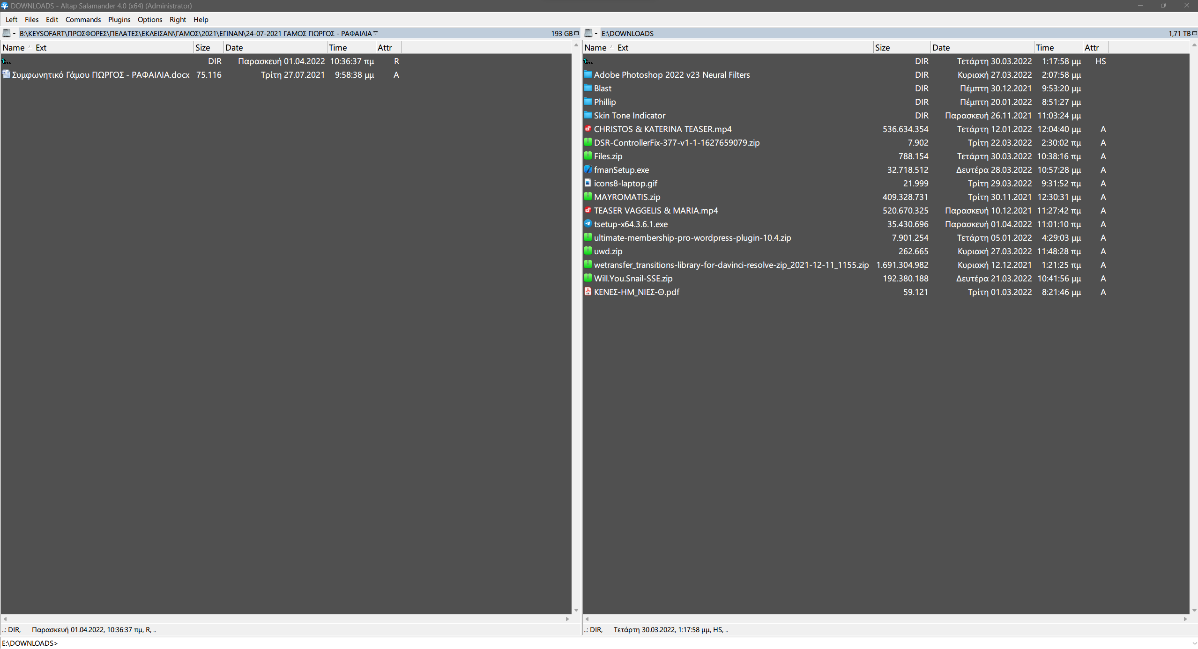Viewport: 1198px width, 649px height.
Task: Open the Options menu
Action: click(x=149, y=19)
